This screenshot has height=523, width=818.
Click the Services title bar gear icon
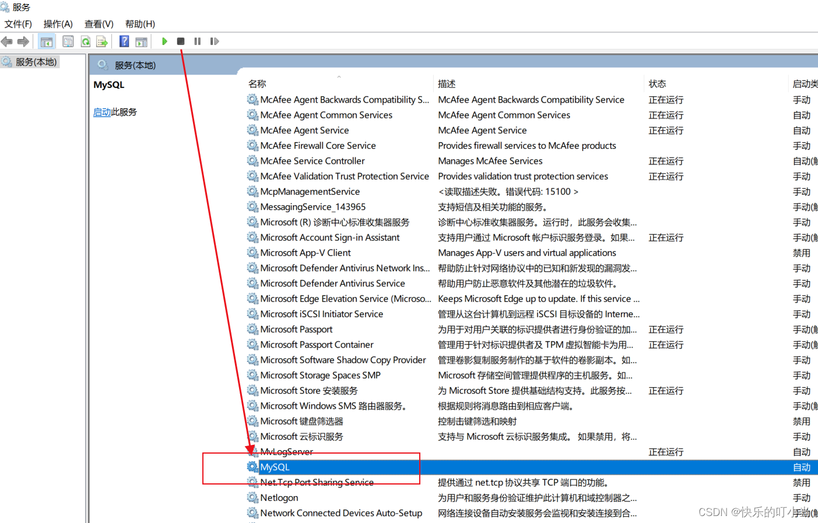(x=5, y=7)
